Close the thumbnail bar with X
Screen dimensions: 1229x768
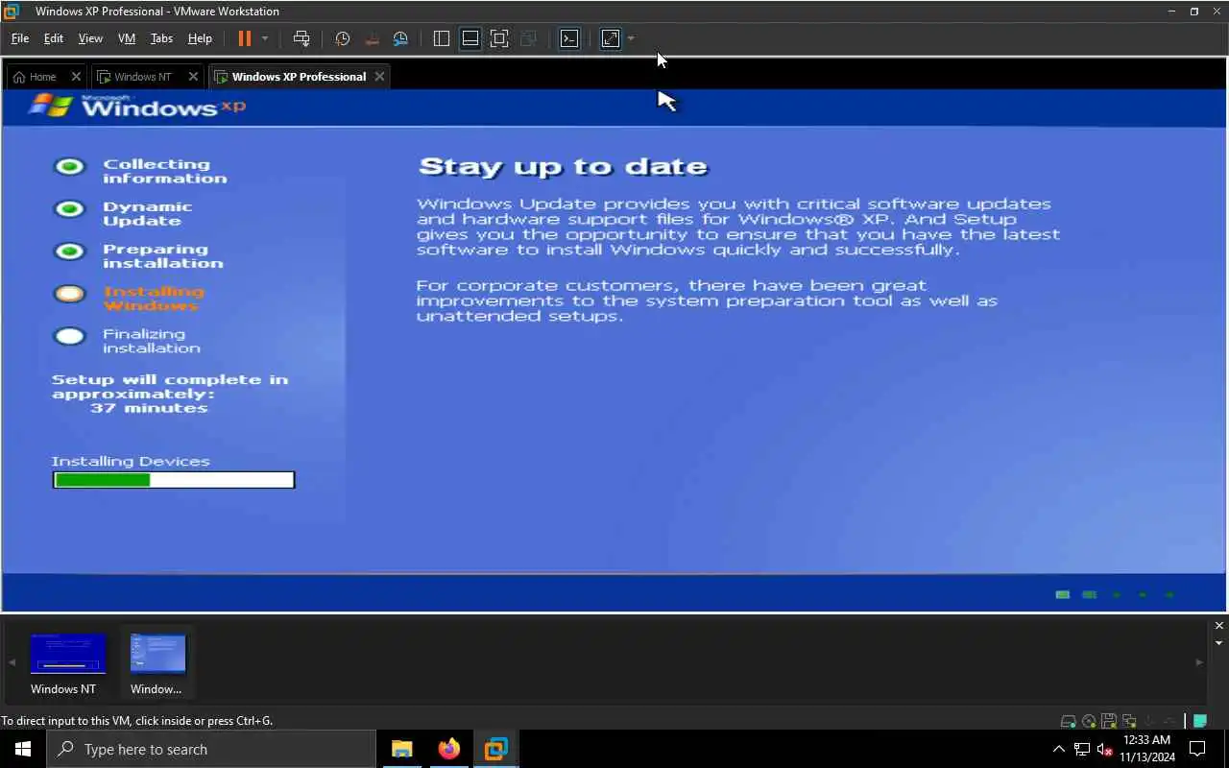point(1219,626)
